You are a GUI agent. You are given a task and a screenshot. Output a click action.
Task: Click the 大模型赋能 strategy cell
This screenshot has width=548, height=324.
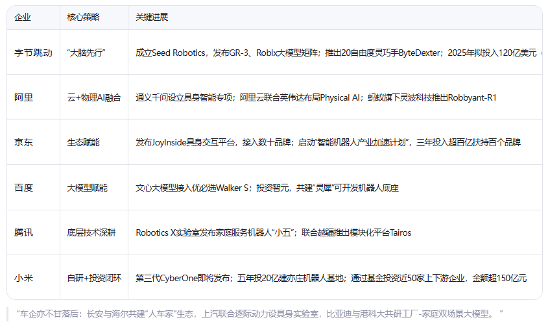[x=87, y=188]
